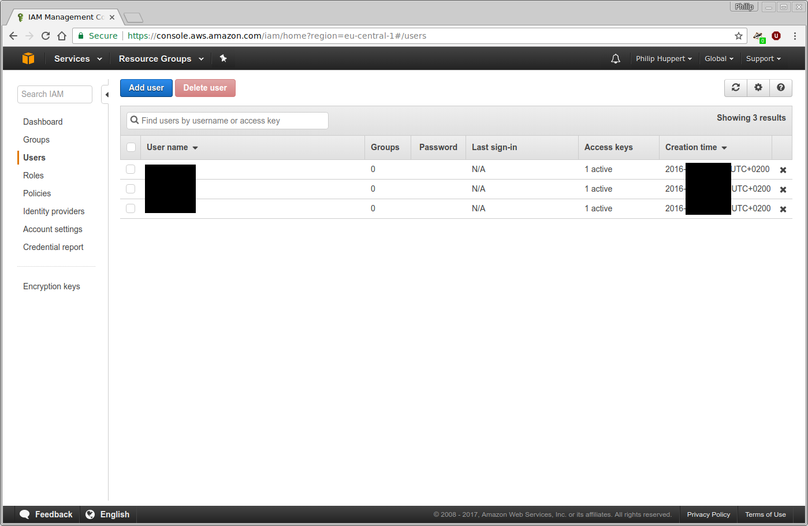The height and width of the screenshot is (526, 808).
Task: Check the third user's row checkbox
Action: click(131, 208)
